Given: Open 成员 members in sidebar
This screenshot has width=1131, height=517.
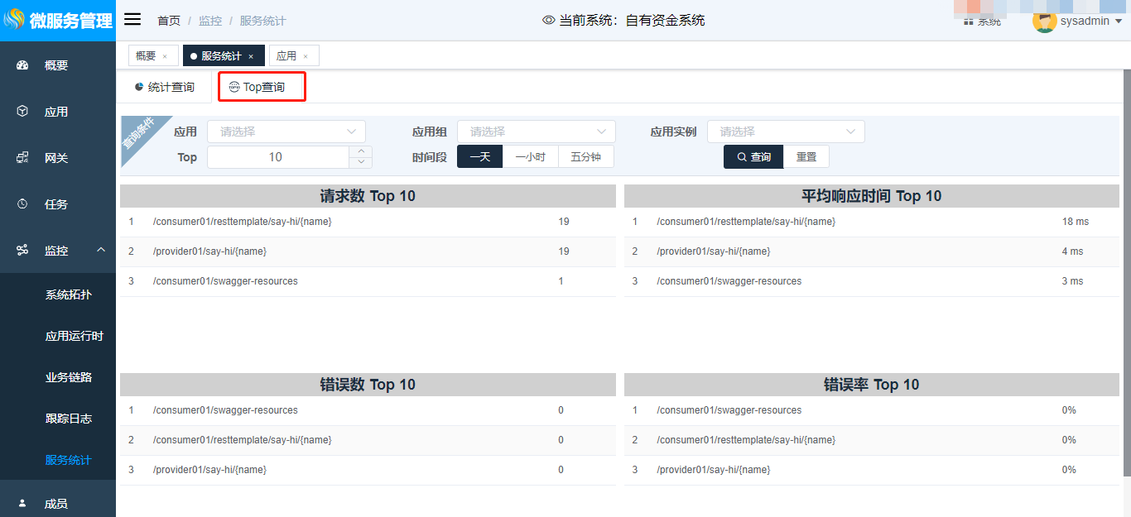Looking at the screenshot, I should [56, 503].
